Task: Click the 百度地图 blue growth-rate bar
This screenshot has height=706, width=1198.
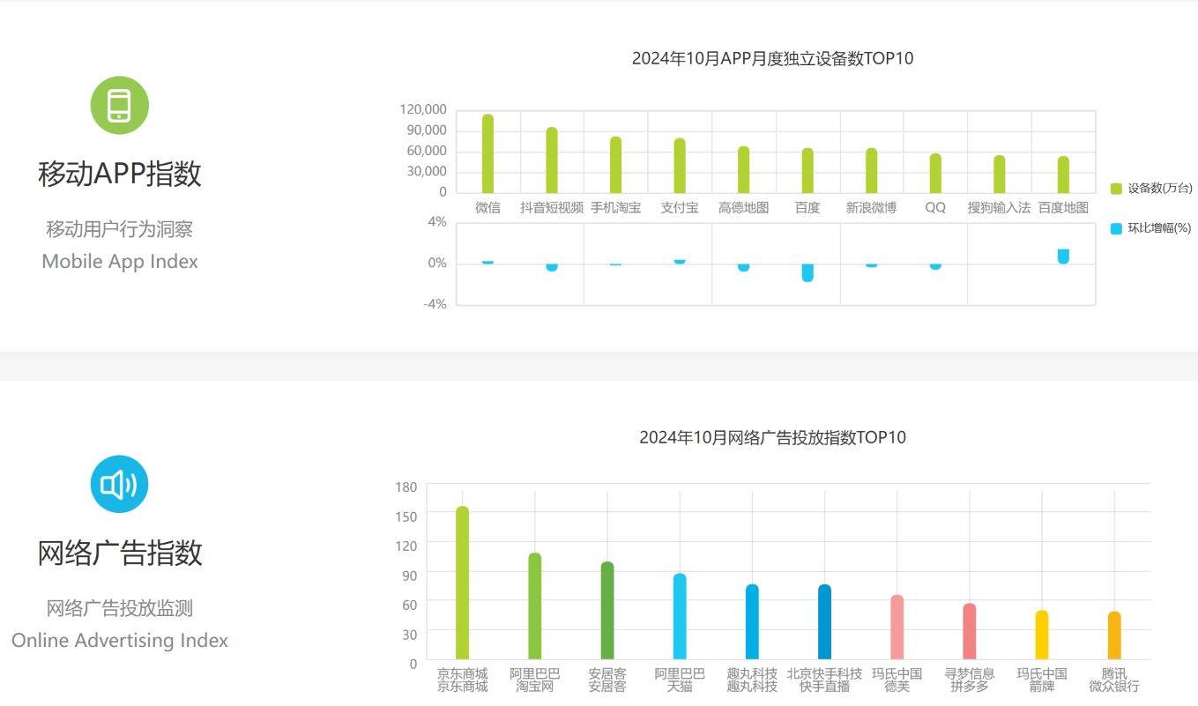Action: tap(1063, 256)
